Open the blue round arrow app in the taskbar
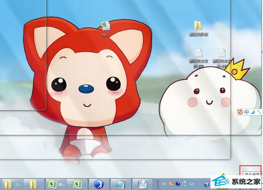 coord(99,184)
